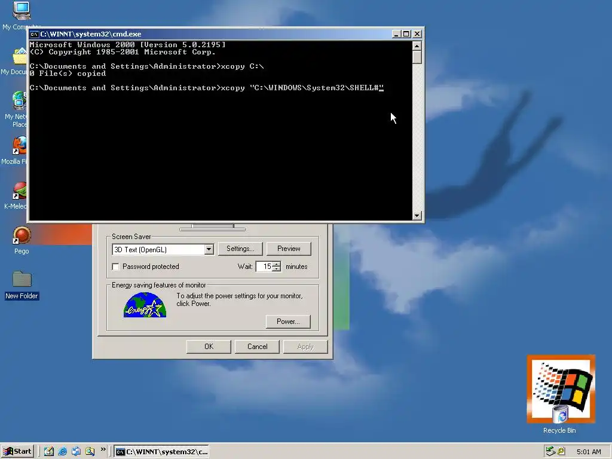Open the Power settings button
Screen dimensions: 612x459
click(x=288, y=322)
